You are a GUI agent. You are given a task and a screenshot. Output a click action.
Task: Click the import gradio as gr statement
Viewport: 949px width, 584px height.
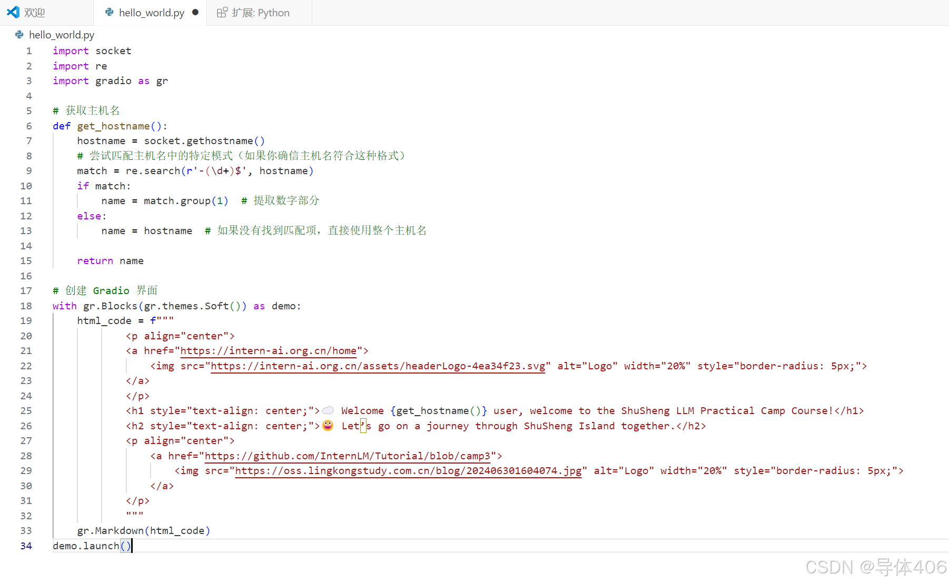click(x=110, y=80)
